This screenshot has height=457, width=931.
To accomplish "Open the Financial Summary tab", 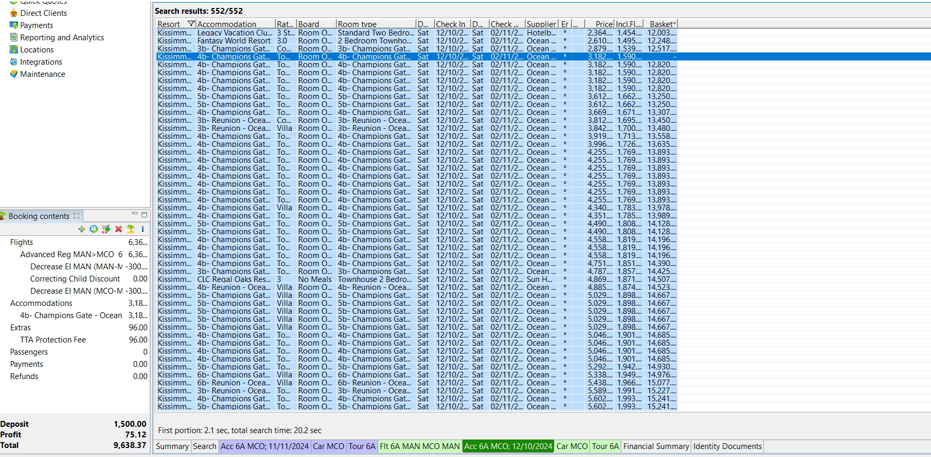I will coord(656,446).
